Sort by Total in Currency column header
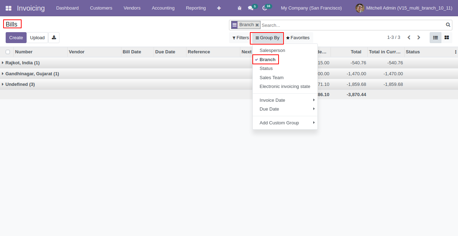Viewport: 458px width, 236px height. pos(386,52)
